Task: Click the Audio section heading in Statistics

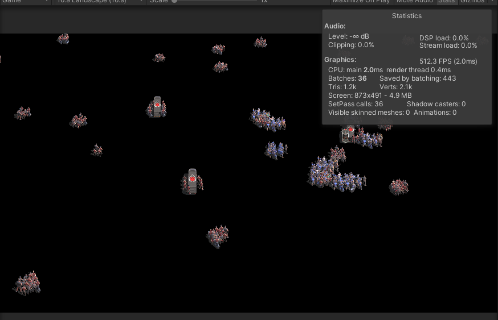Action: [334, 26]
